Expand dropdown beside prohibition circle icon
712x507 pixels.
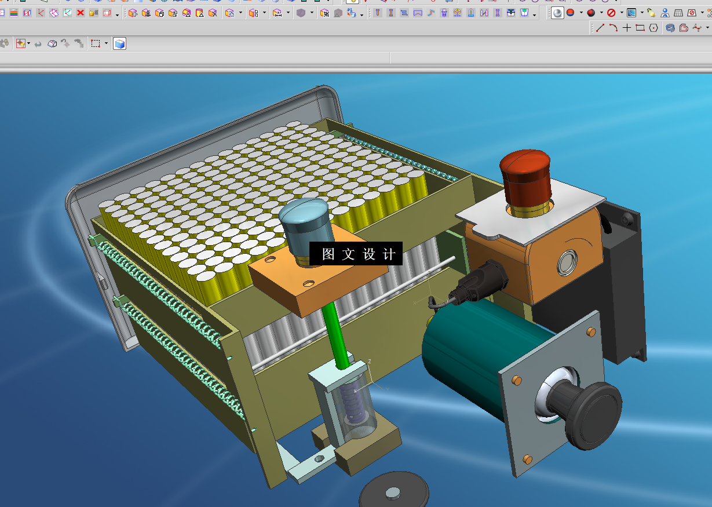(x=622, y=13)
